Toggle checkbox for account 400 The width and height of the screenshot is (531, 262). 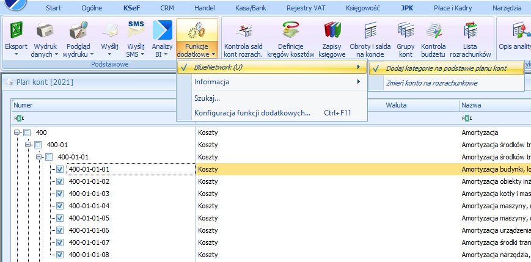[x=27, y=133]
